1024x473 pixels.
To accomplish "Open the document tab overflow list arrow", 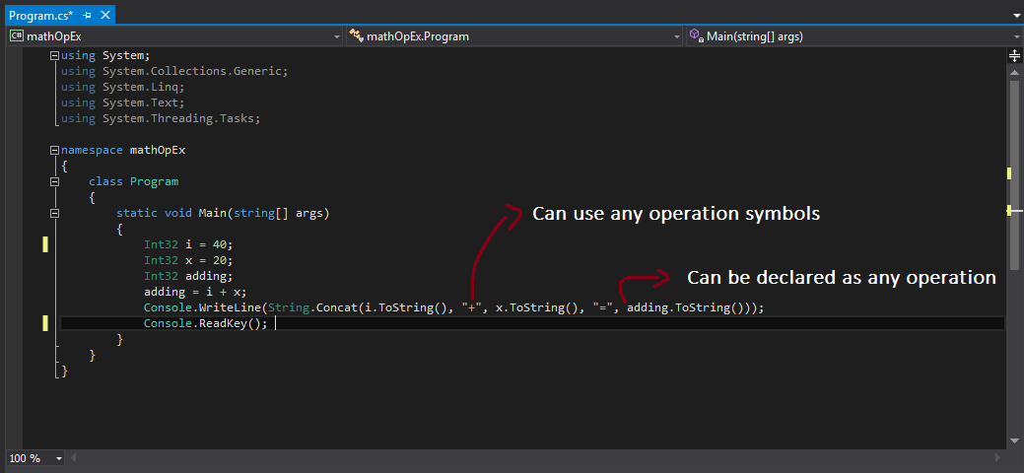I will (x=1017, y=15).
